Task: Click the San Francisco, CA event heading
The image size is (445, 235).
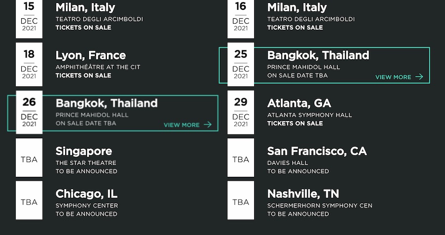Action: point(317,151)
